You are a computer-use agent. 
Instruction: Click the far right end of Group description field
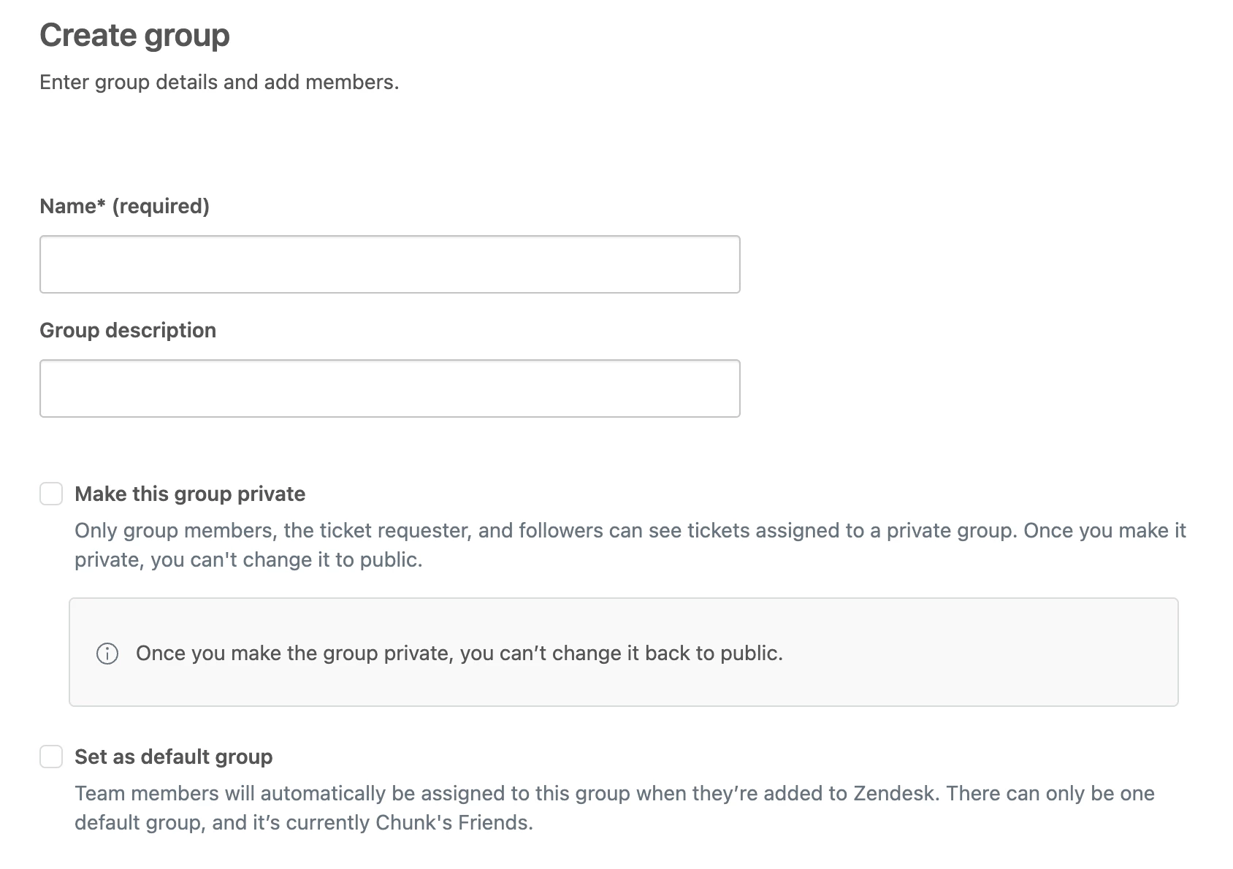click(x=723, y=388)
